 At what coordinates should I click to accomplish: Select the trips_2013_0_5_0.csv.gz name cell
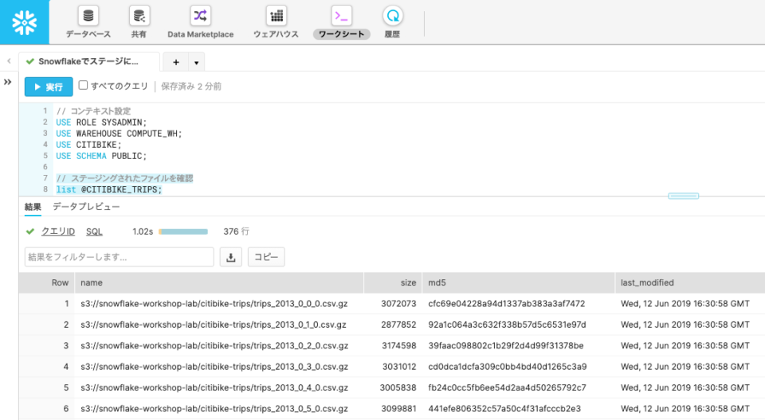pos(219,408)
